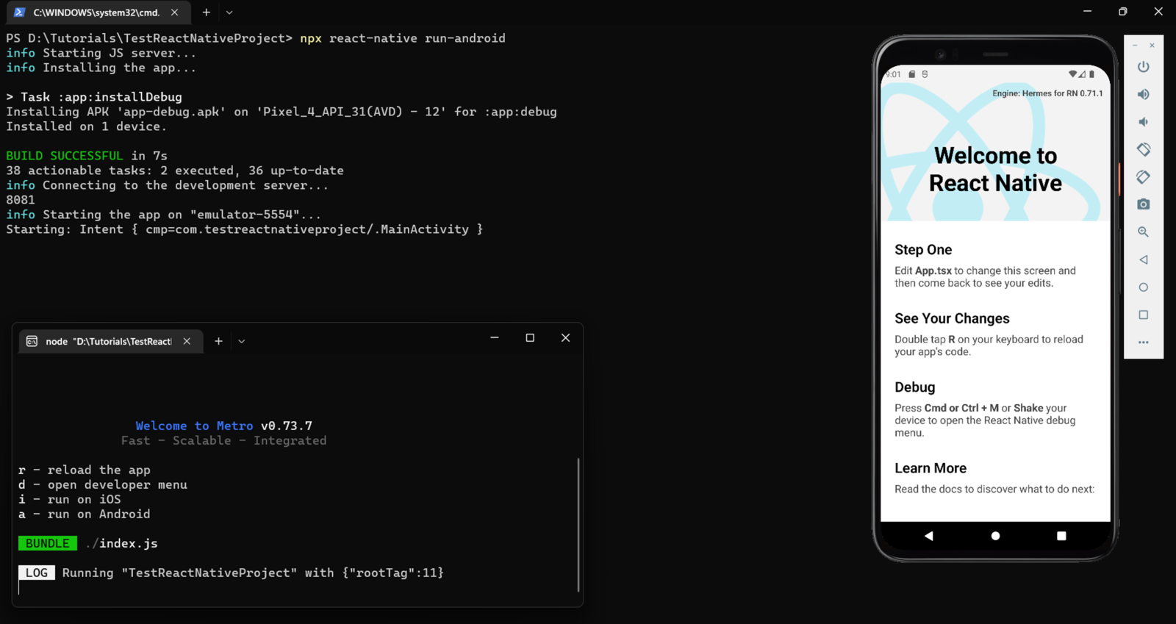Open emulator extended controls three-dots menu
This screenshot has width=1176, height=624.
pyautogui.click(x=1143, y=343)
